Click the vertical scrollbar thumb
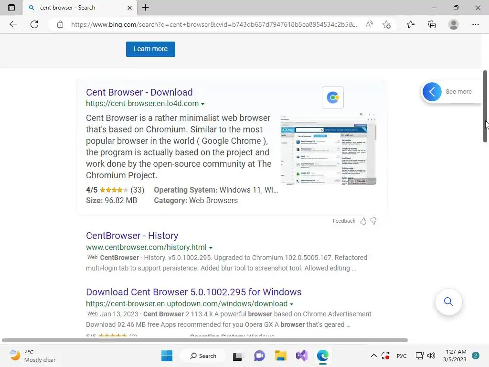The image size is (489, 367). [485, 106]
